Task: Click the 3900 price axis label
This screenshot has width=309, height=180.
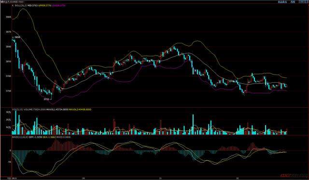Action: (9, 17)
